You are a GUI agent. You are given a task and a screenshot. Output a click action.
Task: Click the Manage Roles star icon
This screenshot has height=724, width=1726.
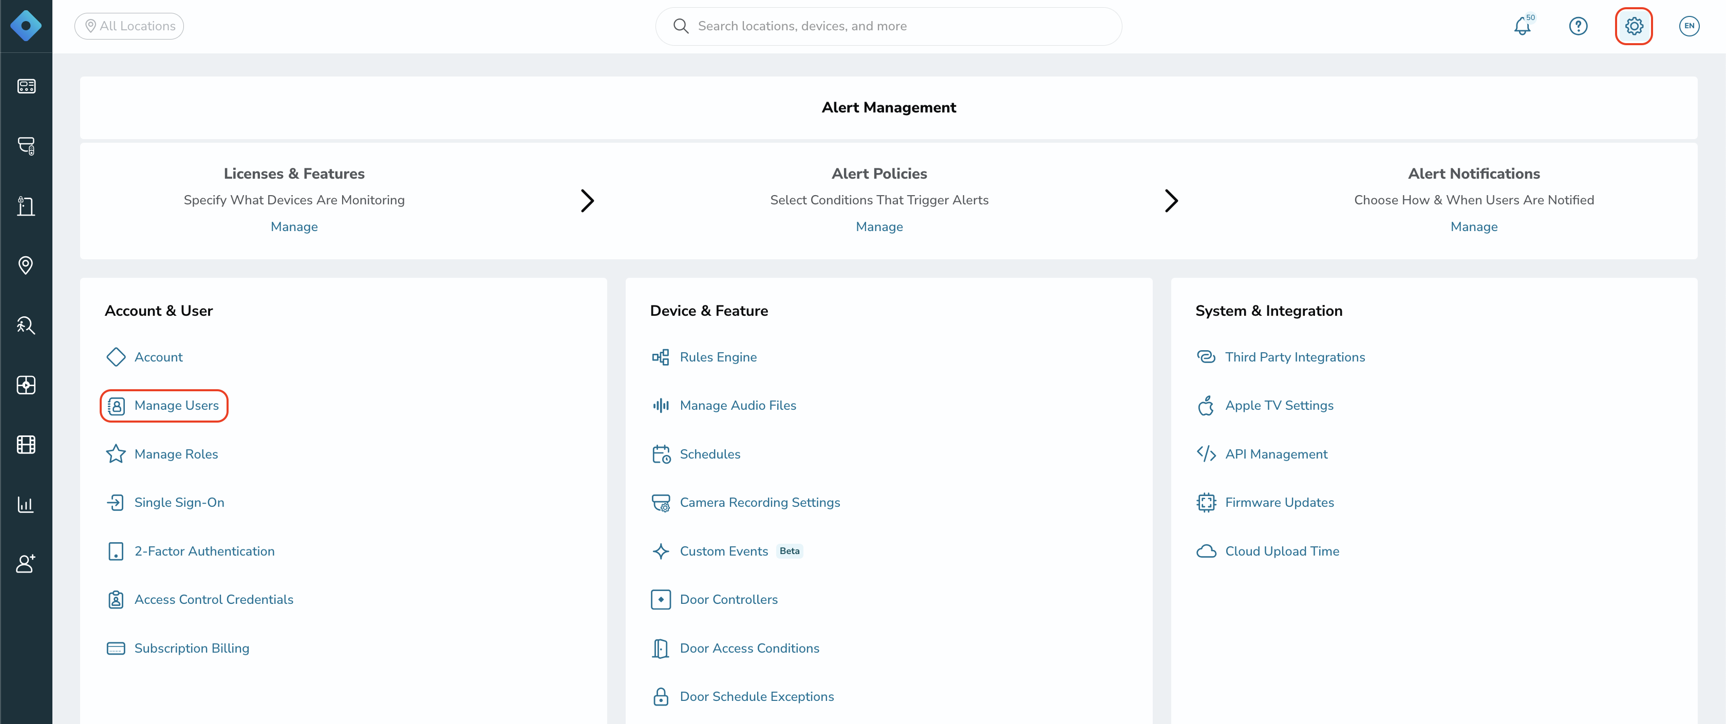[116, 454]
